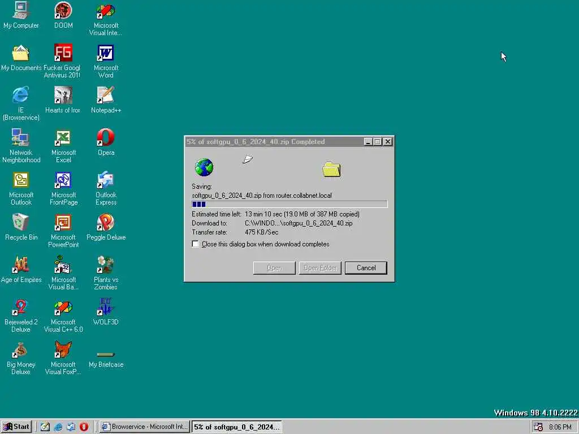Click the Show Desktop quick launch icon
This screenshot has height=434, width=579.
[45, 427]
